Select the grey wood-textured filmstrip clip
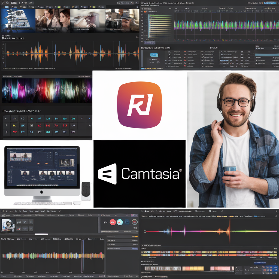 click(x=163, y=268)
